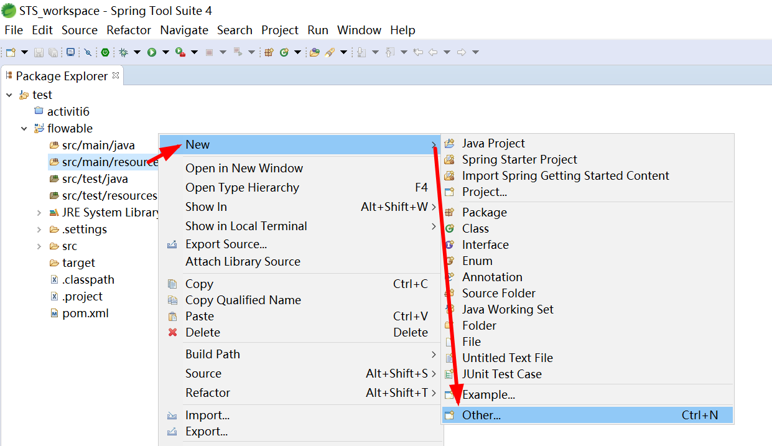Image resolution: width=772 pixels, height=446 pixels.
Task: Collapse the test project tree node
Action: [x=9, y=95]
